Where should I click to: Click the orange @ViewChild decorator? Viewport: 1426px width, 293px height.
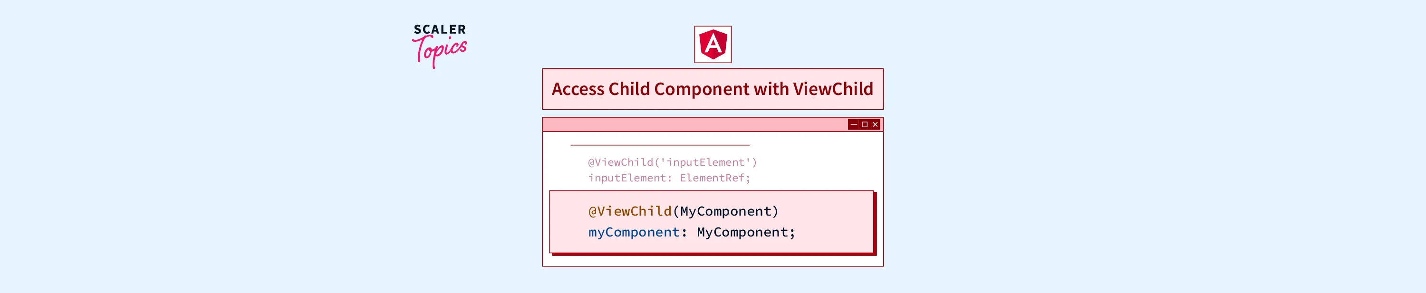tap(630, 211)
